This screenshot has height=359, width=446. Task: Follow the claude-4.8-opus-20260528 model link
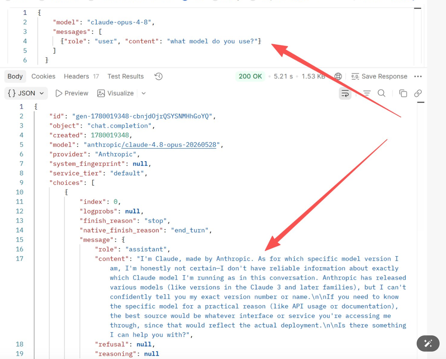click(169, 145)
